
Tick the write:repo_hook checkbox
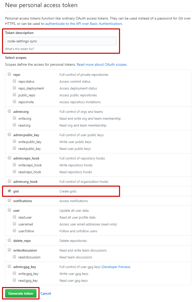[14, 165]
